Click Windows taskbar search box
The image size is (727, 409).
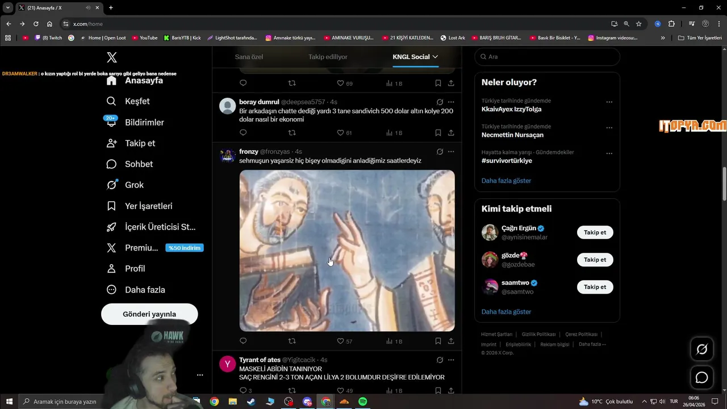(62, 402)
